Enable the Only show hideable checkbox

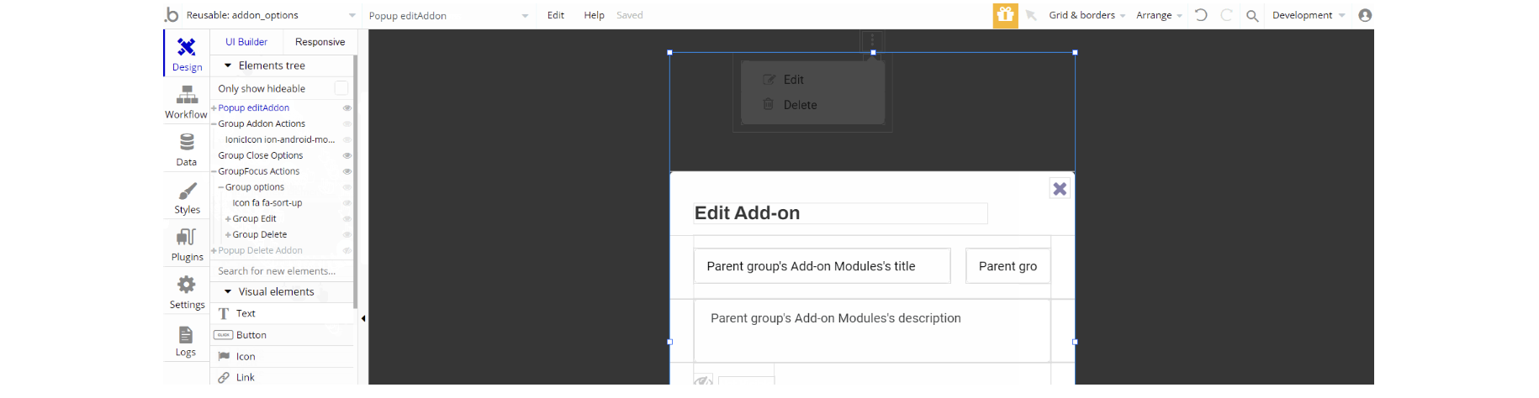(341, 88)
